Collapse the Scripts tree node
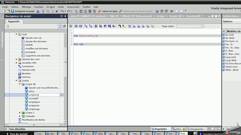Screen dimensions: 241x135 (x=16, y=81)
